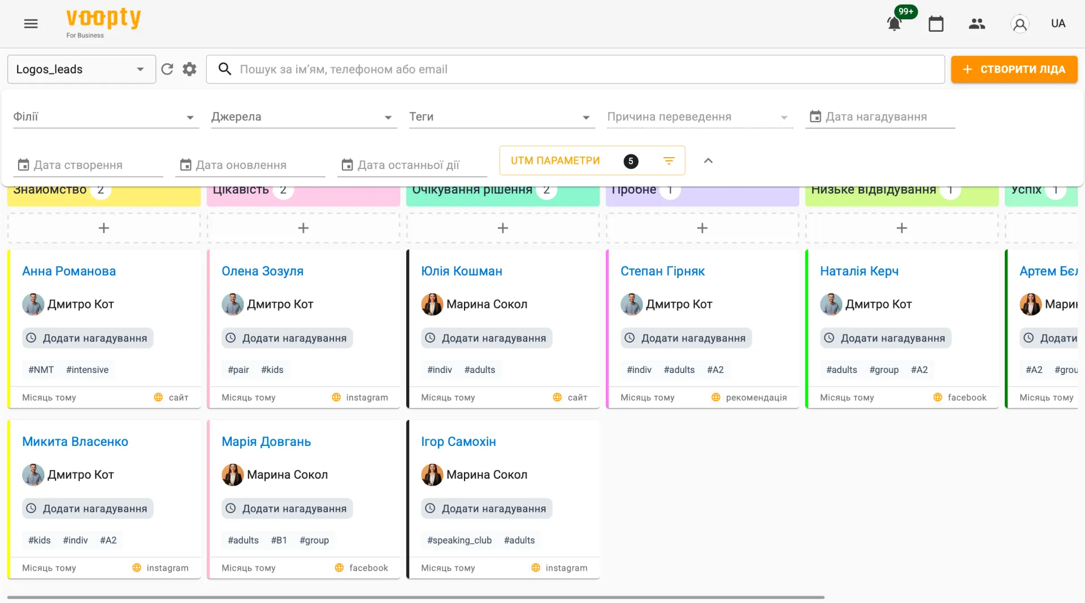
Task: Open lead Наталія Керч
Action: 859,271
